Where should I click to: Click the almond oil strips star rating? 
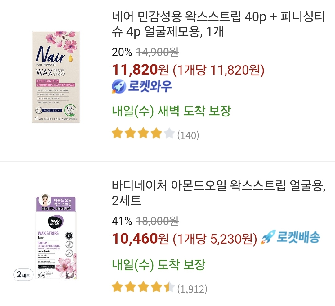(143, 288)
